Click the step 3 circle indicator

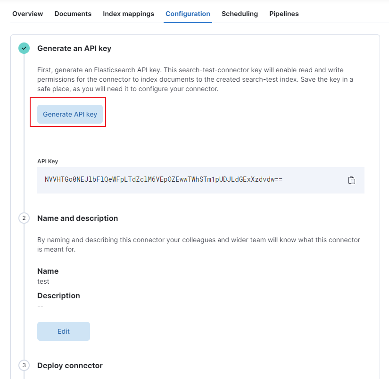(24, 365)
